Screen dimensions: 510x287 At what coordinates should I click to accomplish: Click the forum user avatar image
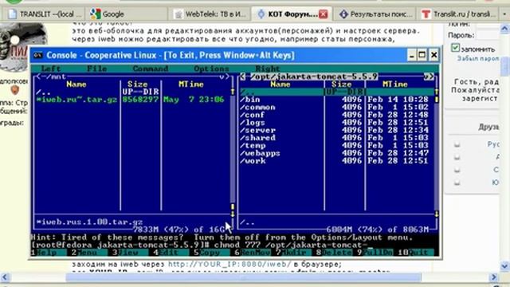click(x=23, y=47)
